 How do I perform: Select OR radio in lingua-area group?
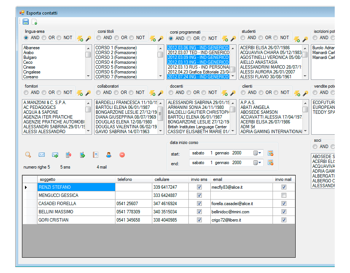[44, 38]
